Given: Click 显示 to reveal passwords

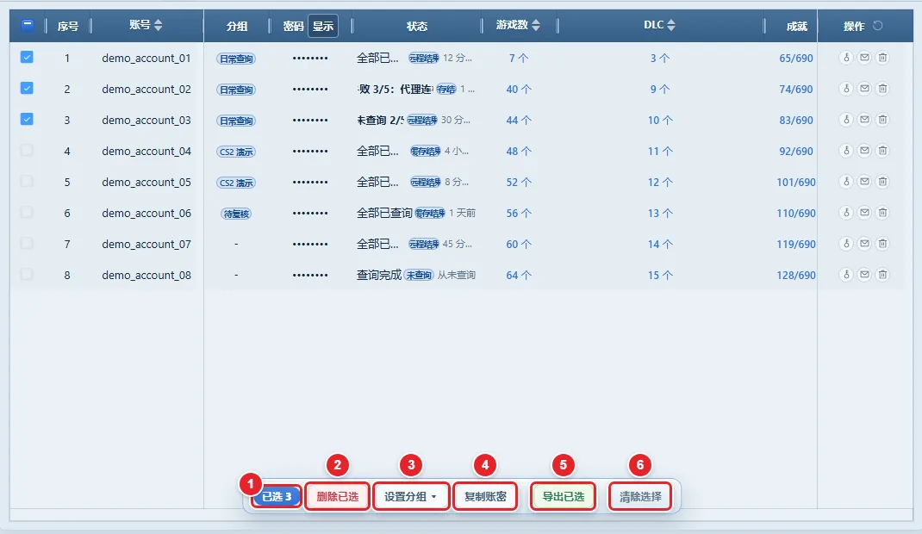Looking at the screenshot, I should (323, 26).
